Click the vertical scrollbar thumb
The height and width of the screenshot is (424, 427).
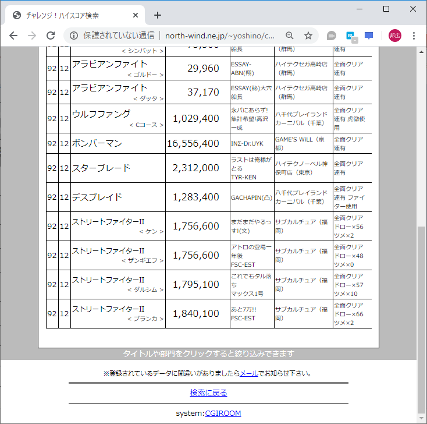421,320
